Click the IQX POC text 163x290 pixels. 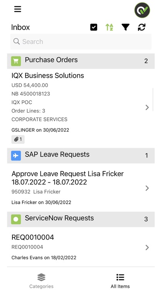tap(22, 102)
